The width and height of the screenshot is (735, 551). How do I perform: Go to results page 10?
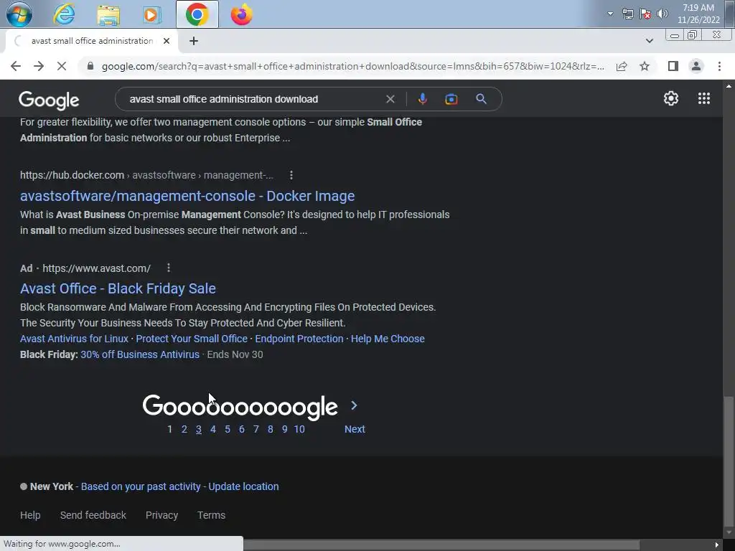tap(299, 429)
